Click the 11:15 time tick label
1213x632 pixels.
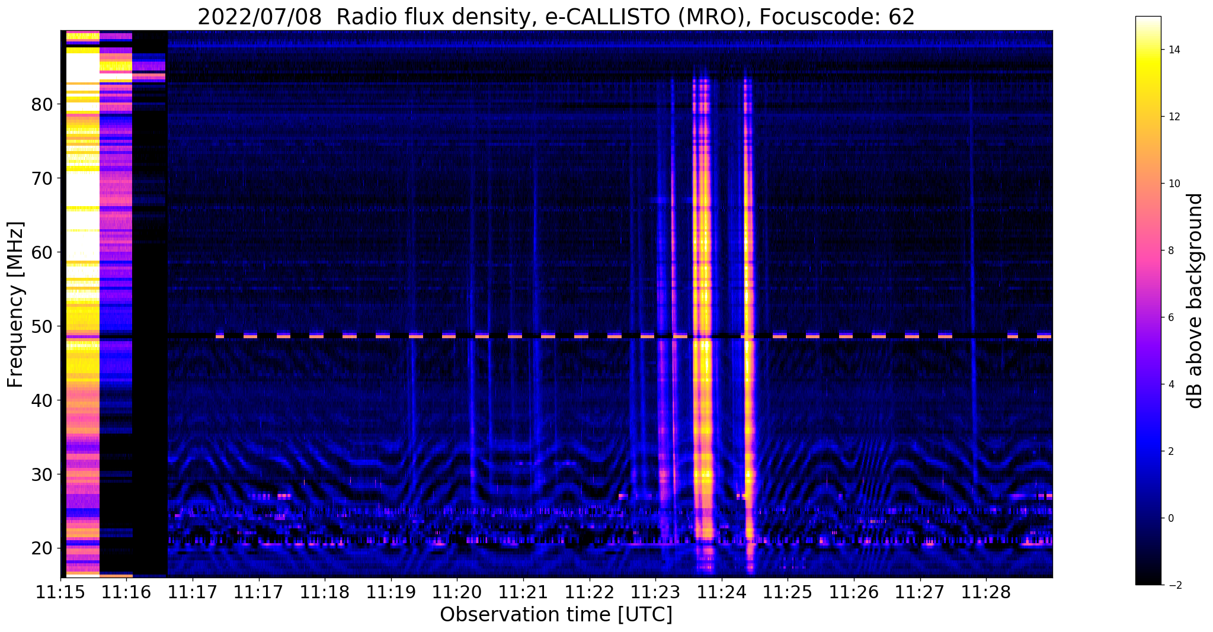point(60,592)
